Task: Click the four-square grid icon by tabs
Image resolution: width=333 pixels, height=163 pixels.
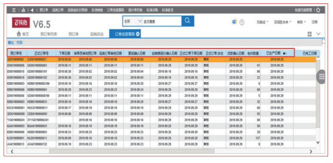Action: 310,34
